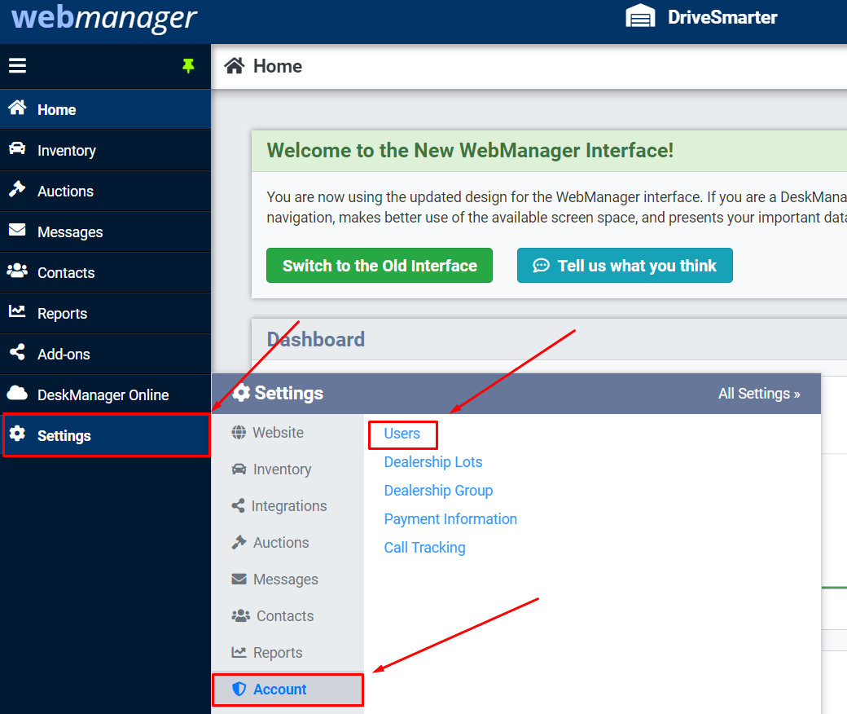Screen dimensions: 847x714
Task: Toggle the green sidebar pin icon
Action: pos(188,66)
